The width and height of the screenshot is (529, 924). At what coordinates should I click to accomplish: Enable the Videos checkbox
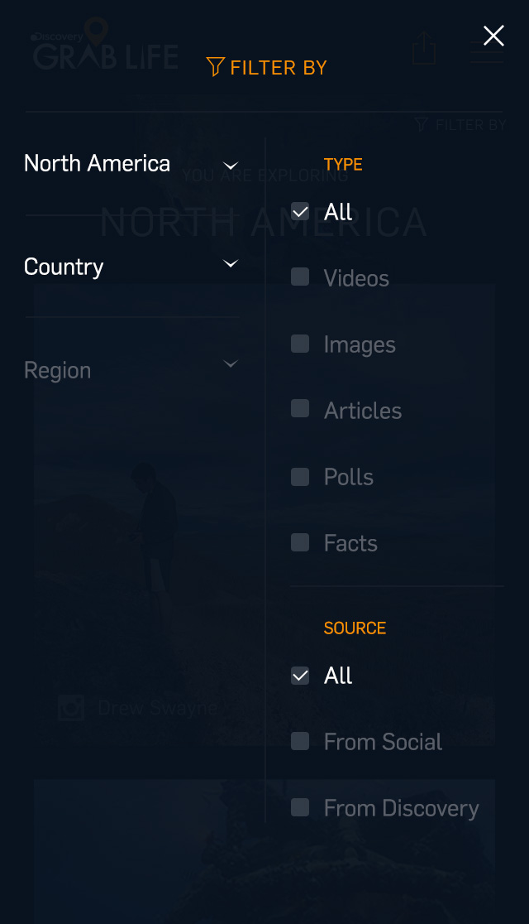[300, 277]
